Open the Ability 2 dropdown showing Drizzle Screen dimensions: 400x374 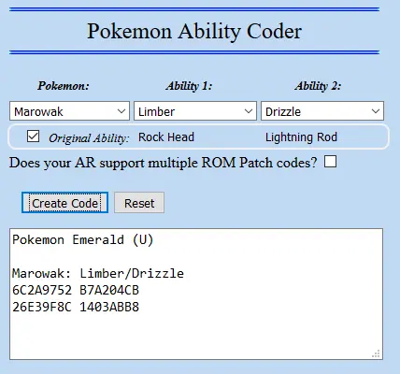(322, 111)
